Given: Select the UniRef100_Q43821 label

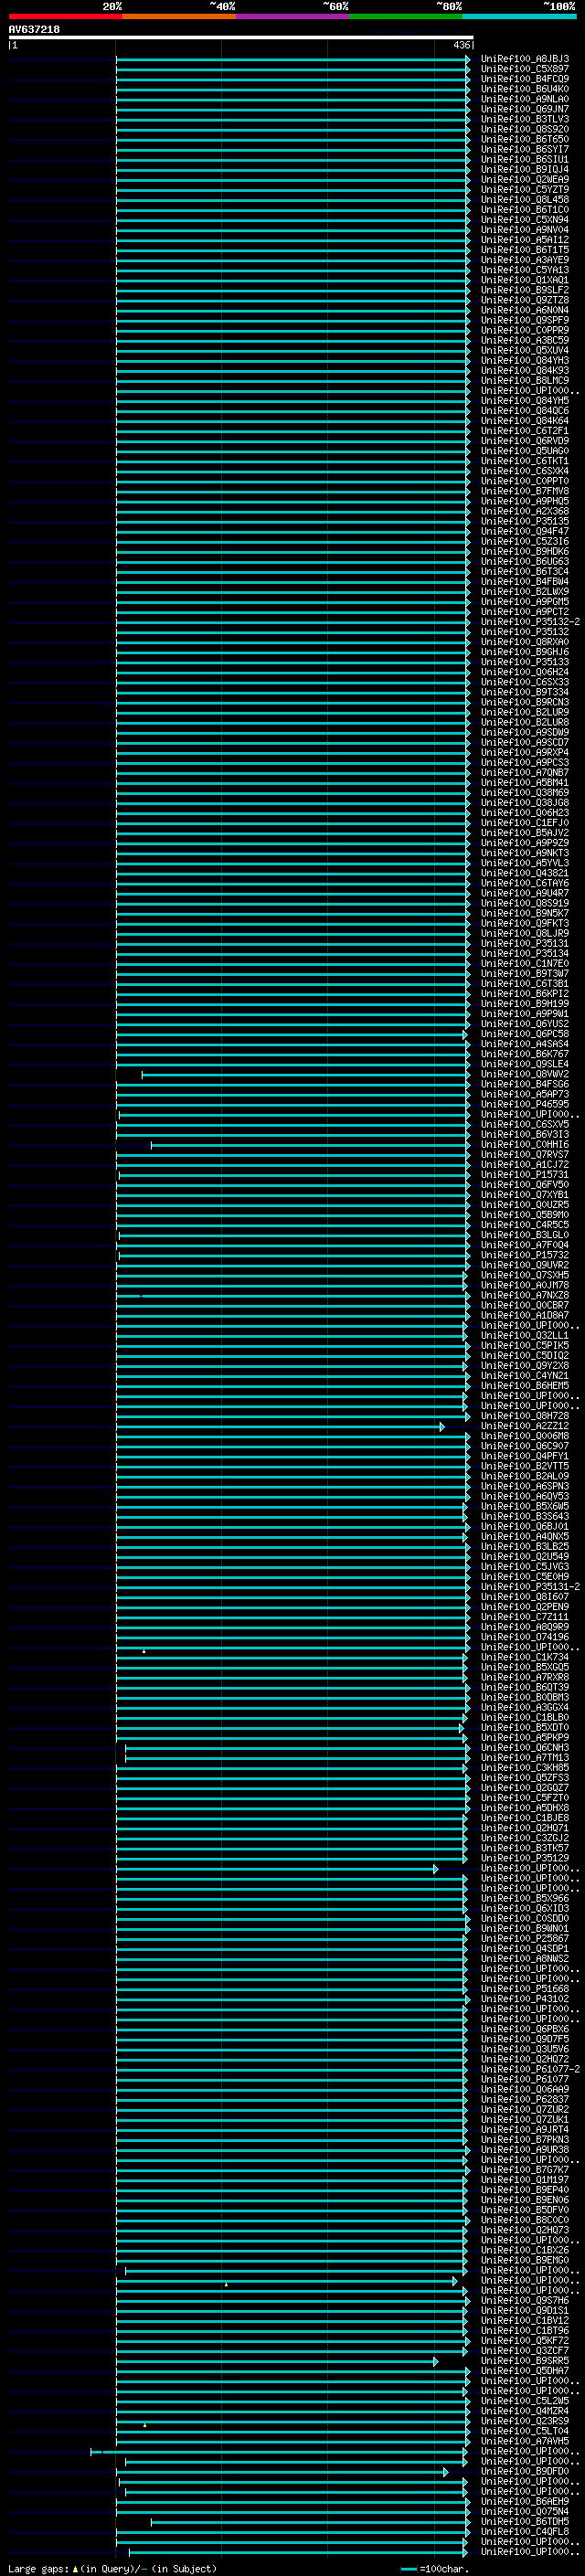Looking at the screenshot, I should pos(524,873).
